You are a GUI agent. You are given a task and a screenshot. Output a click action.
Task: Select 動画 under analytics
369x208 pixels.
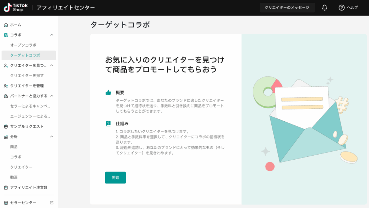(14, 177)
